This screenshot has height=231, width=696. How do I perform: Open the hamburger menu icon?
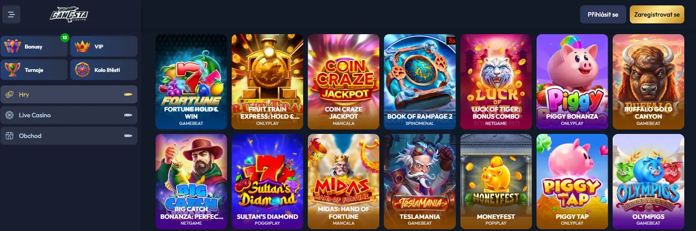12,14
